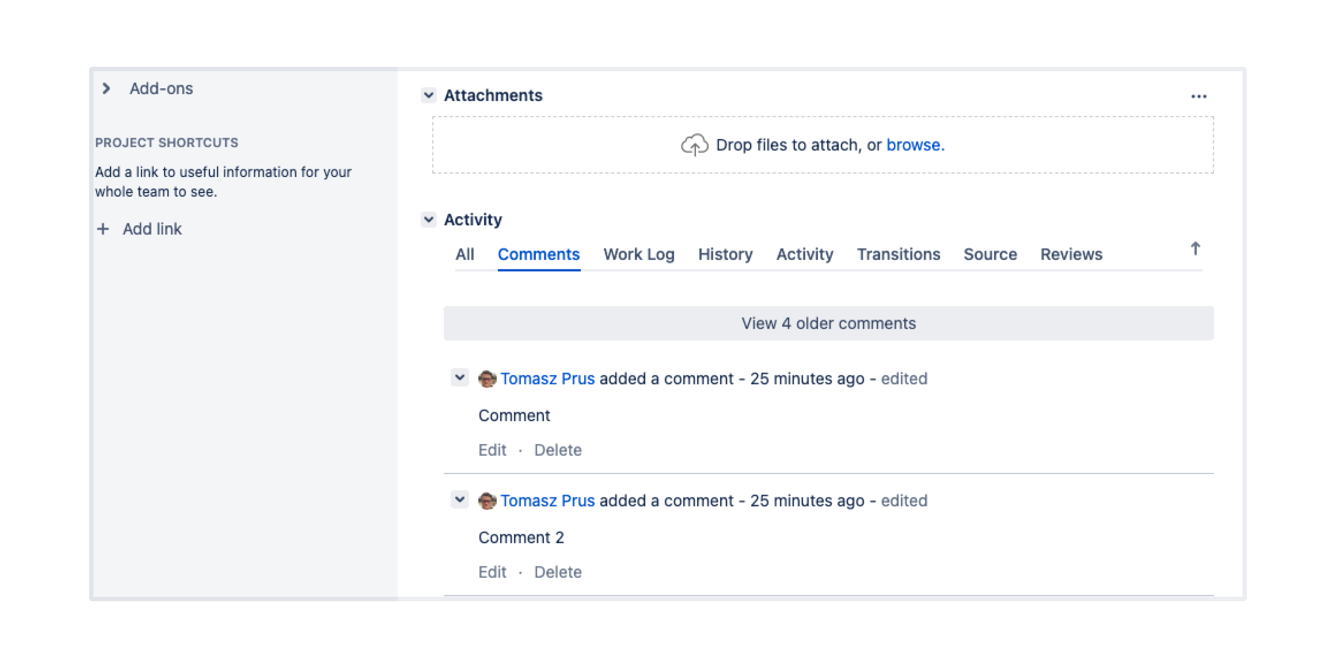Click the sort order arrow icon
Viewport: 1336px width, 668px height.
pyautogui.click(x=1195, y=249)
